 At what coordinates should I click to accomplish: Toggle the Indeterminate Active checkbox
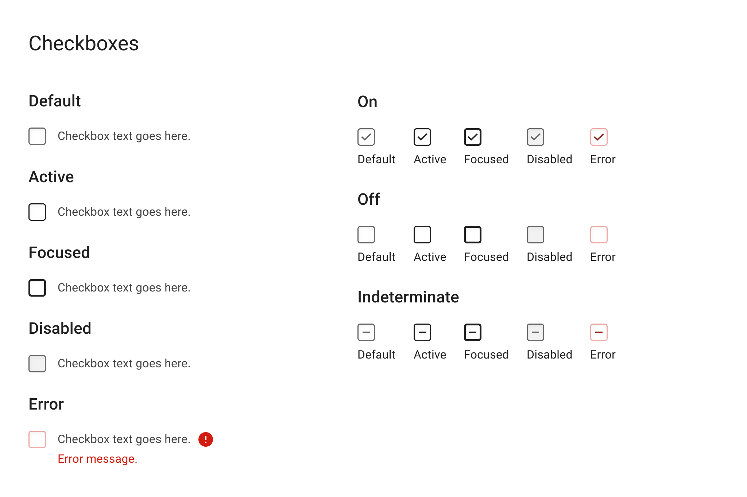click(x=422, y=332)
